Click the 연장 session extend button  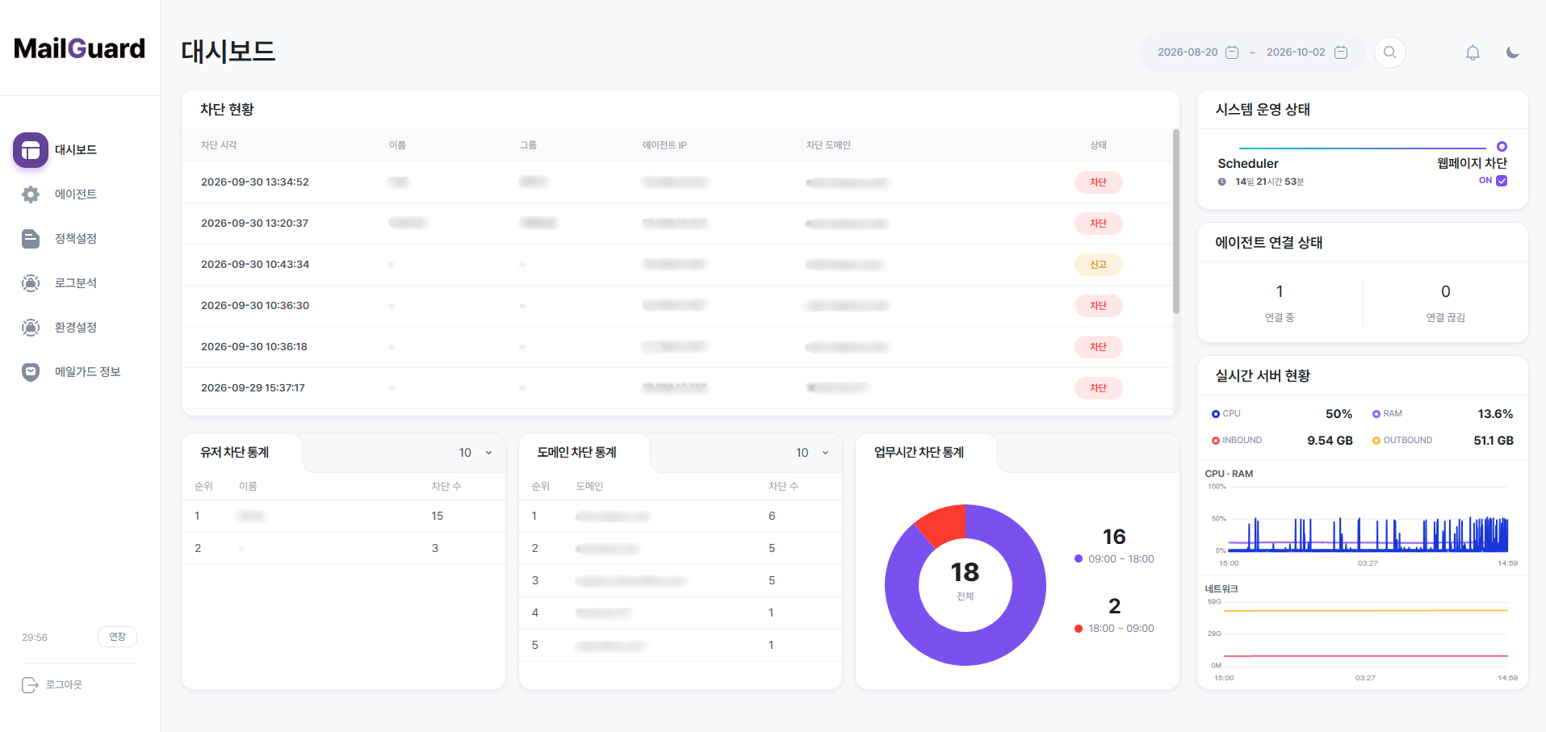coord(117,637)
